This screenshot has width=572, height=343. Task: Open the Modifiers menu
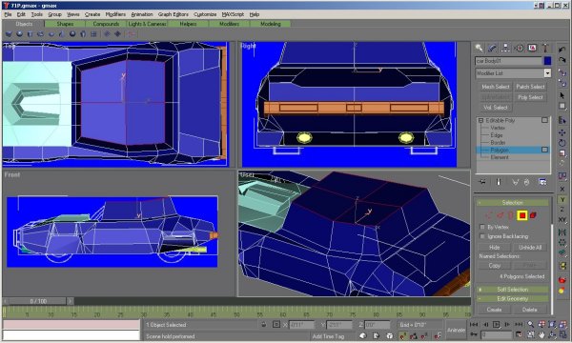point(115,14)
